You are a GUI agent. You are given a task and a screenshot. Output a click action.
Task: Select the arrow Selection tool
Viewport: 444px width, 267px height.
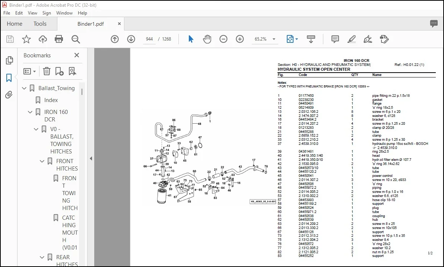tap(191, 39)
